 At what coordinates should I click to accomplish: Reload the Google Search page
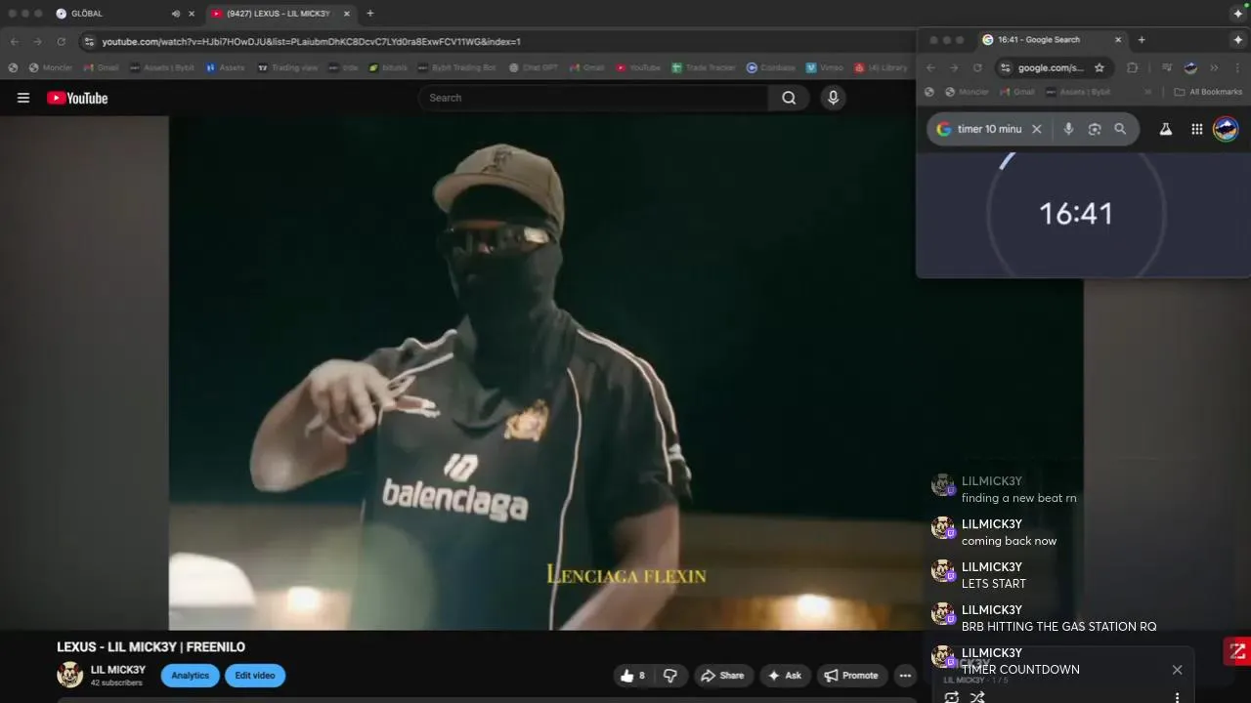pyautogui.click(x=977, y=68)
